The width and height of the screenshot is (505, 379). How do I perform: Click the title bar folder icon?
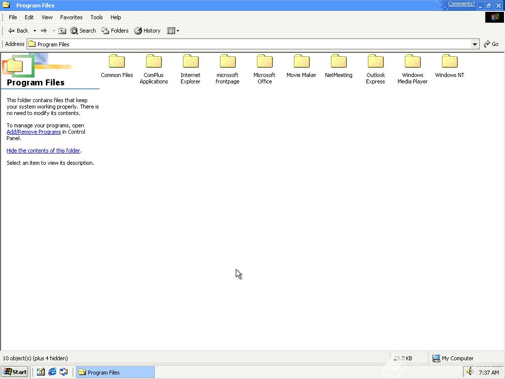pos(6,5)
